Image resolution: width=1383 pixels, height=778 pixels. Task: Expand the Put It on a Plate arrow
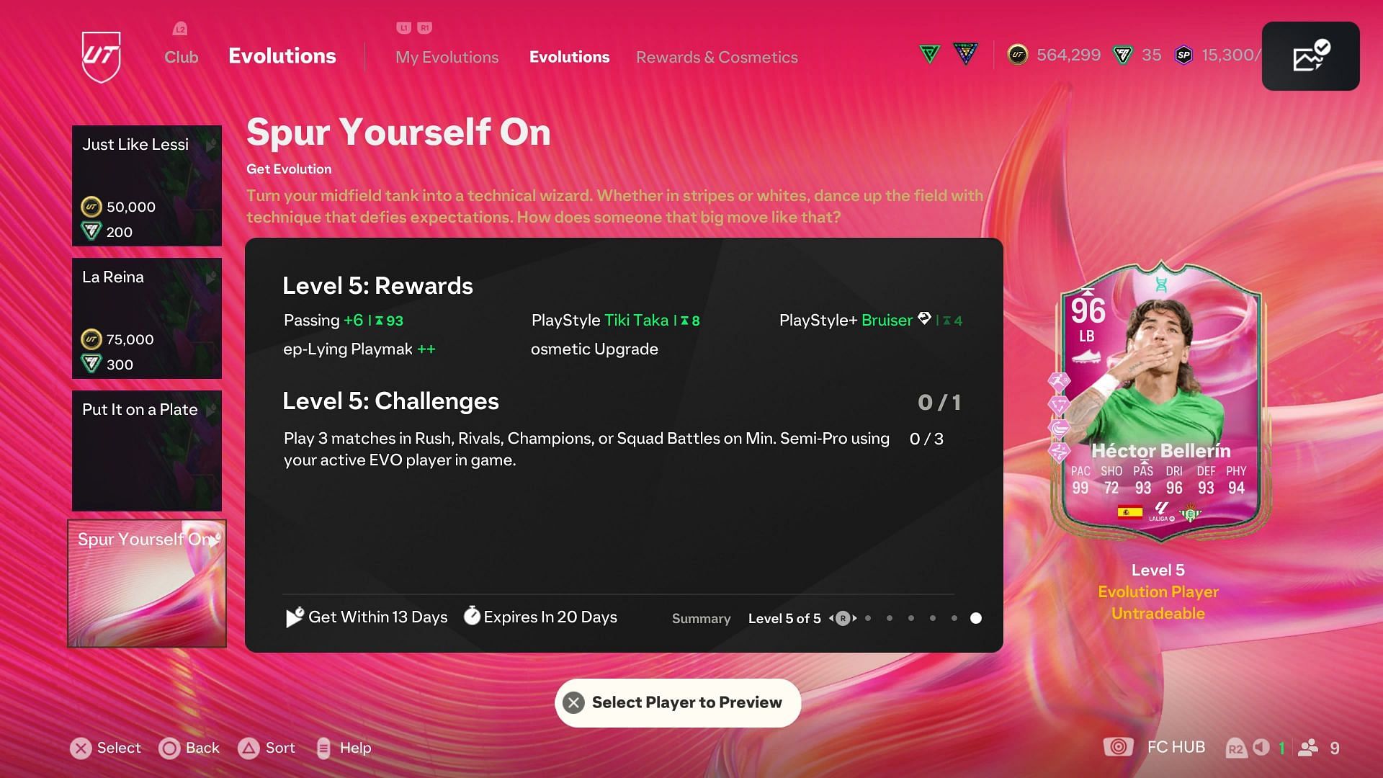[x=211, y=411]
